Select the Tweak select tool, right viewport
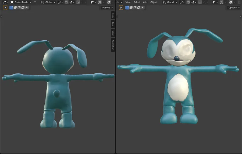 [121, 8]
